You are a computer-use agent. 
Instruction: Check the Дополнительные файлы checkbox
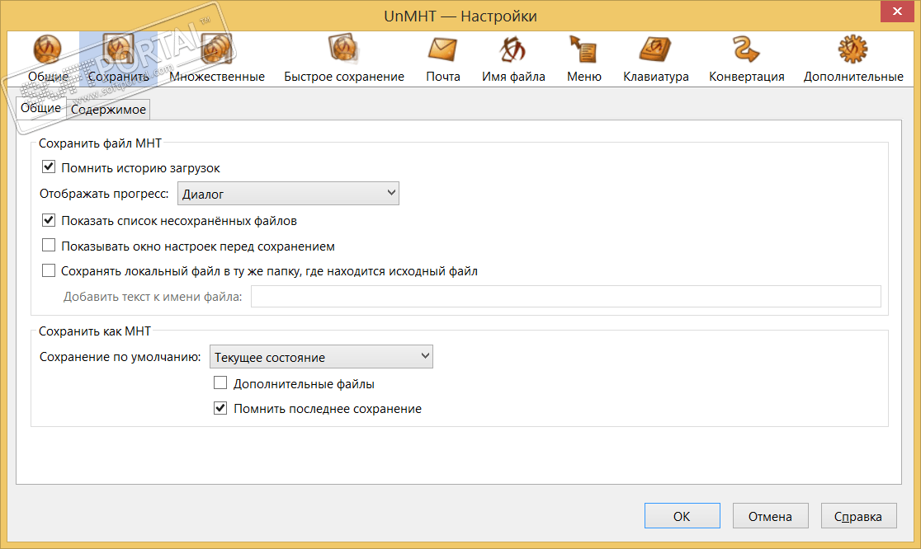click(220, 383)
